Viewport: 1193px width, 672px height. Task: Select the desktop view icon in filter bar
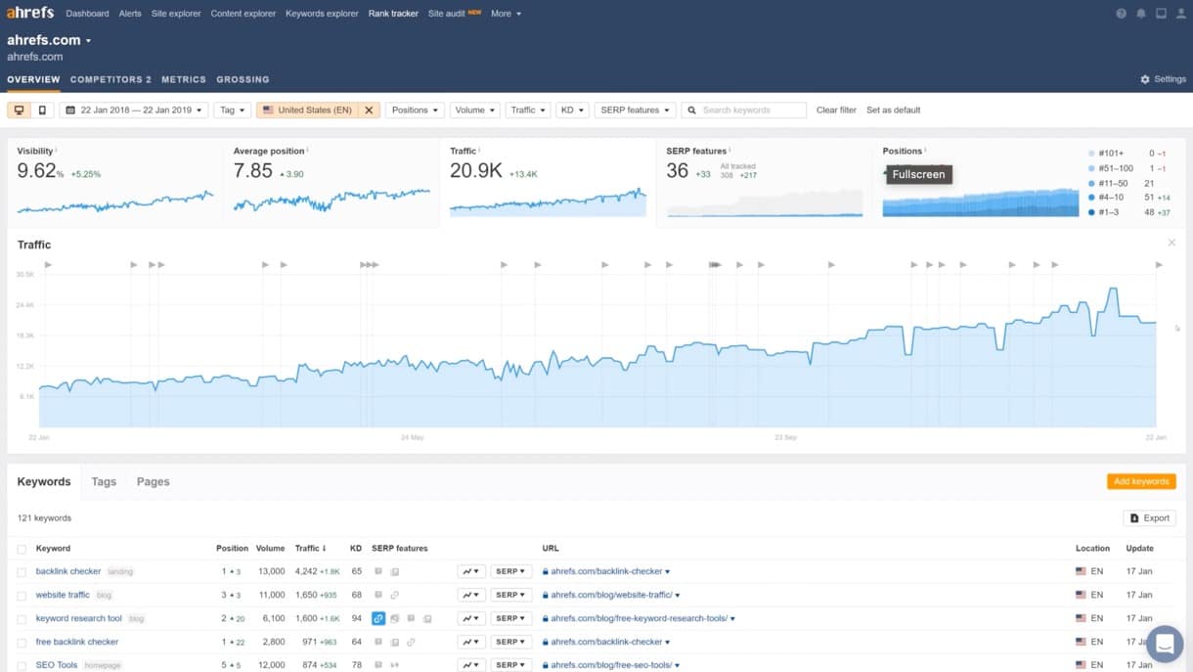pyautogui.click(x=18, y=110)
